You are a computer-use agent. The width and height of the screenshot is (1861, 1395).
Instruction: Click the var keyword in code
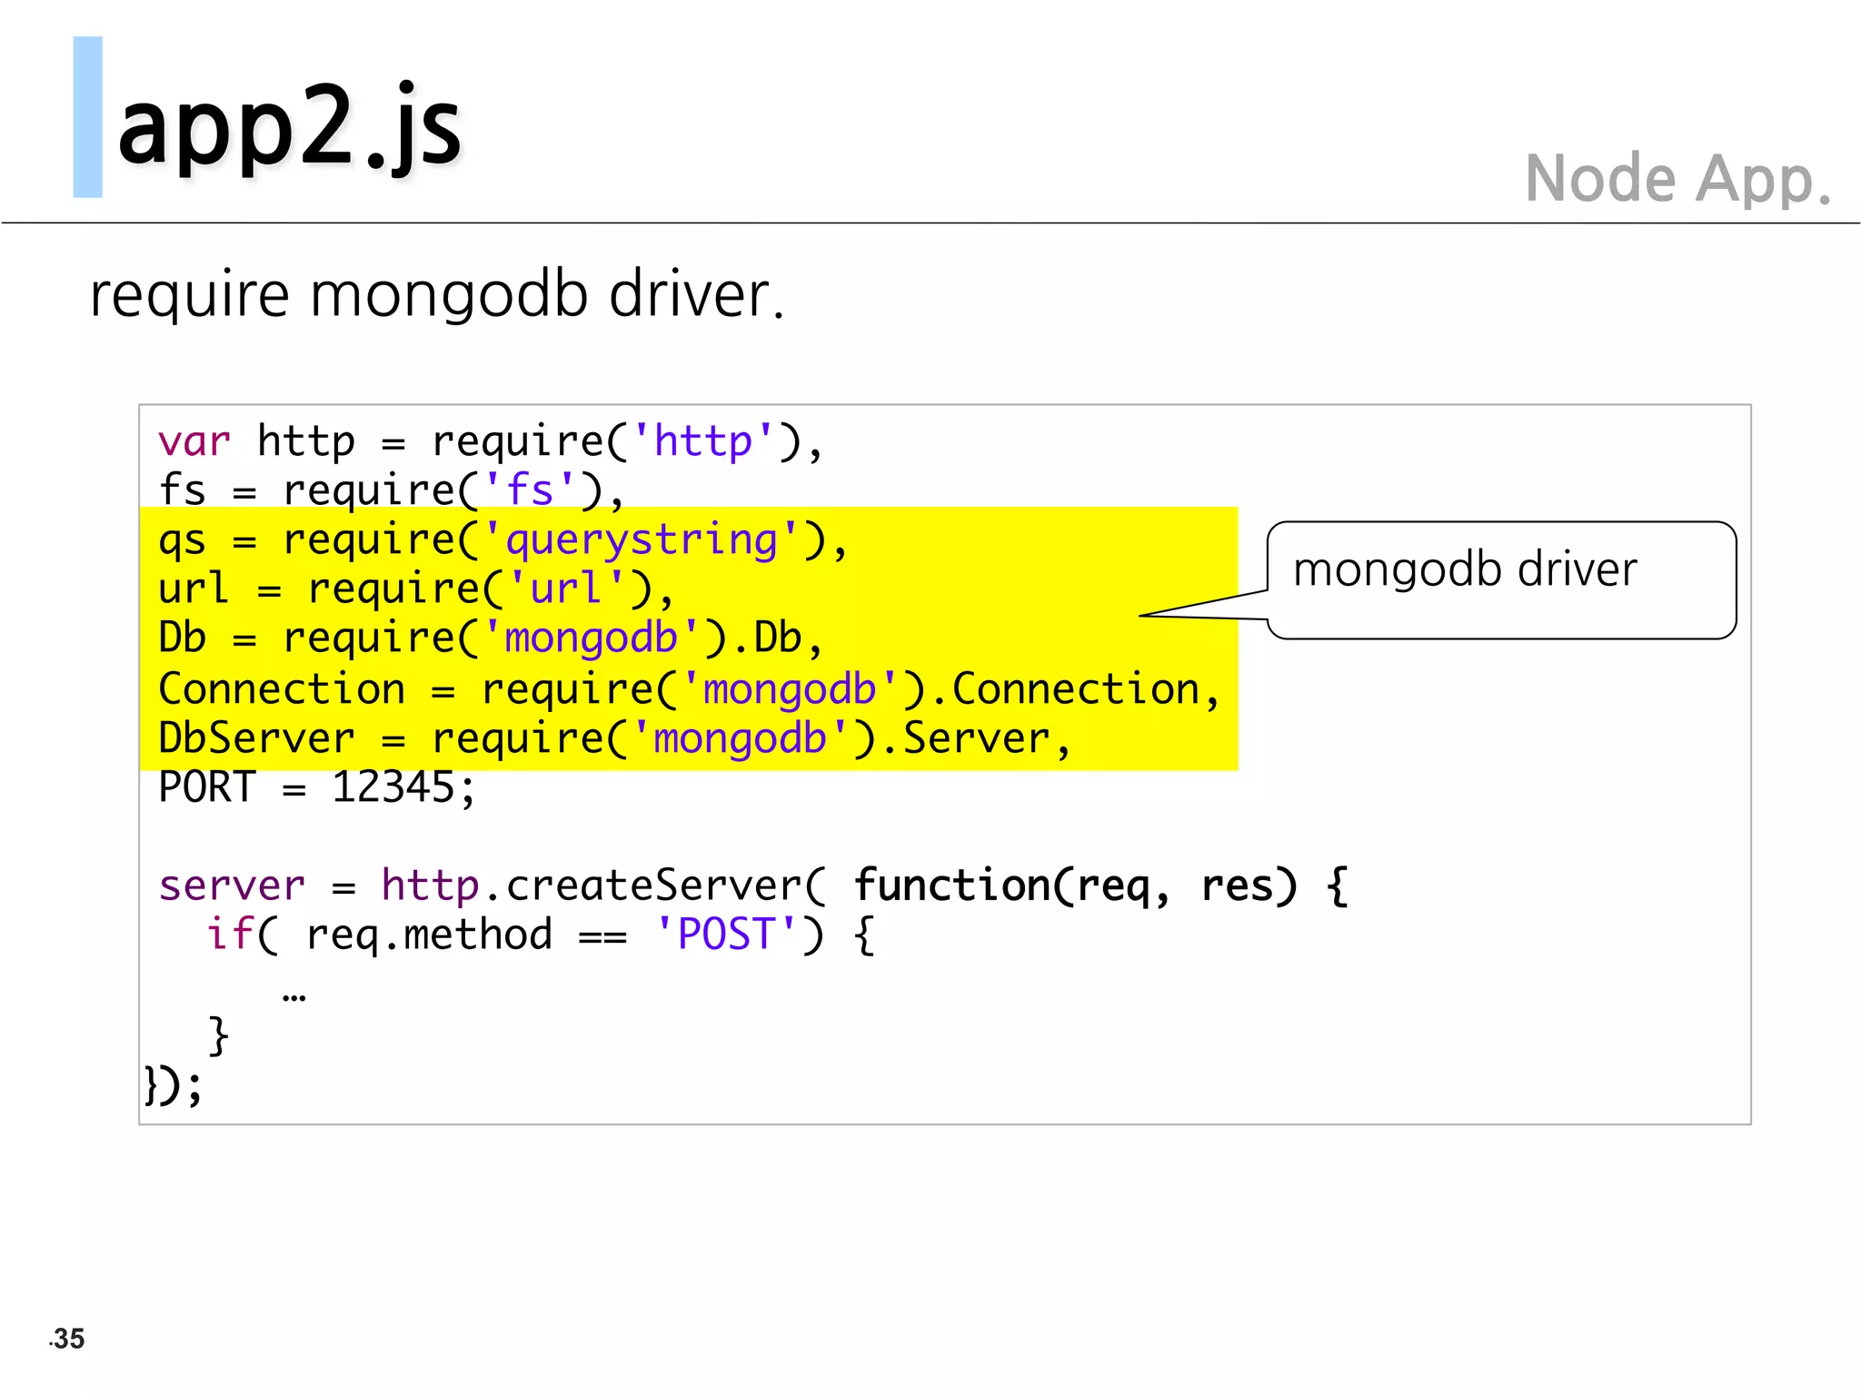point(194,442)
